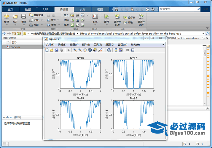Screen dimensions: 212x148
Task: Expand the Find (查找) dropdown arrow
Action: tap(59, 25)
